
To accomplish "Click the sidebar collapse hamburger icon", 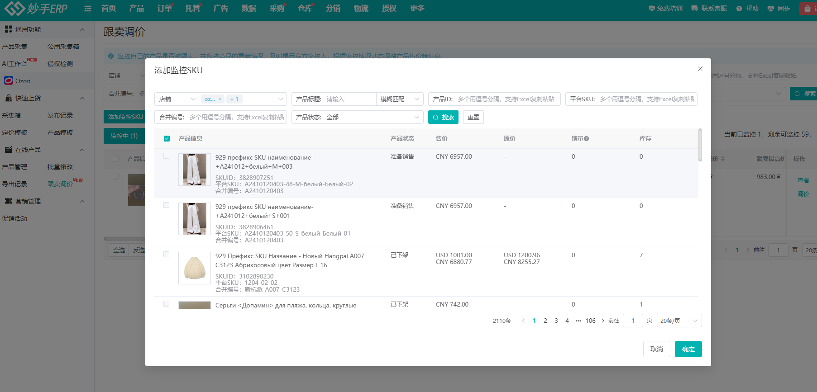I will [x=88, y=9].
